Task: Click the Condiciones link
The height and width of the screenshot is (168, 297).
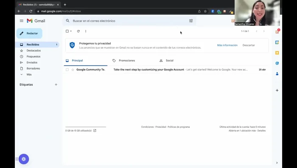Action: click(x=147, y=127)
